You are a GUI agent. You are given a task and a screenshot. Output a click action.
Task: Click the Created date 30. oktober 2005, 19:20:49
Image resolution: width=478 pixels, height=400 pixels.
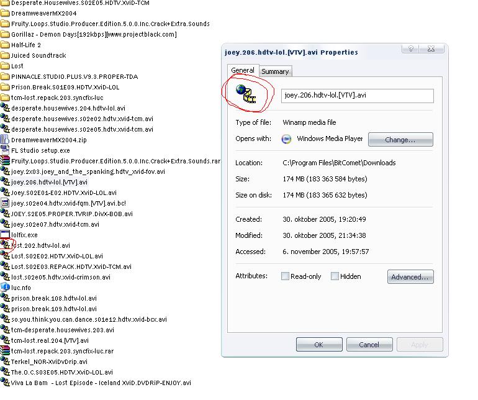[324, 219]
